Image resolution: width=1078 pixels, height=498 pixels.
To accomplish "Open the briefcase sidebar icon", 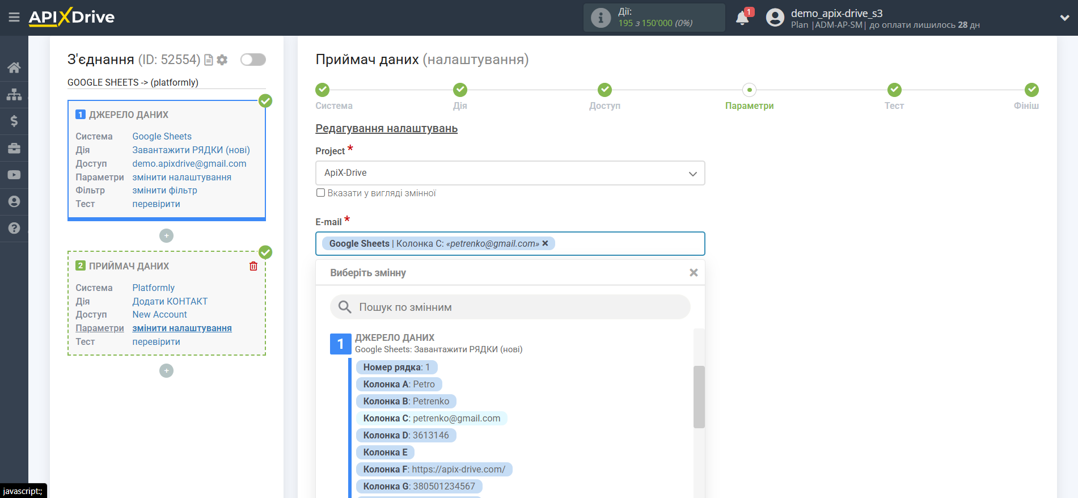I will 14,148.
